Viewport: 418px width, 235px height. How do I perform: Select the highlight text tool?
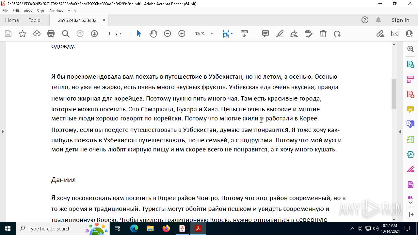(x=280, y=34)
